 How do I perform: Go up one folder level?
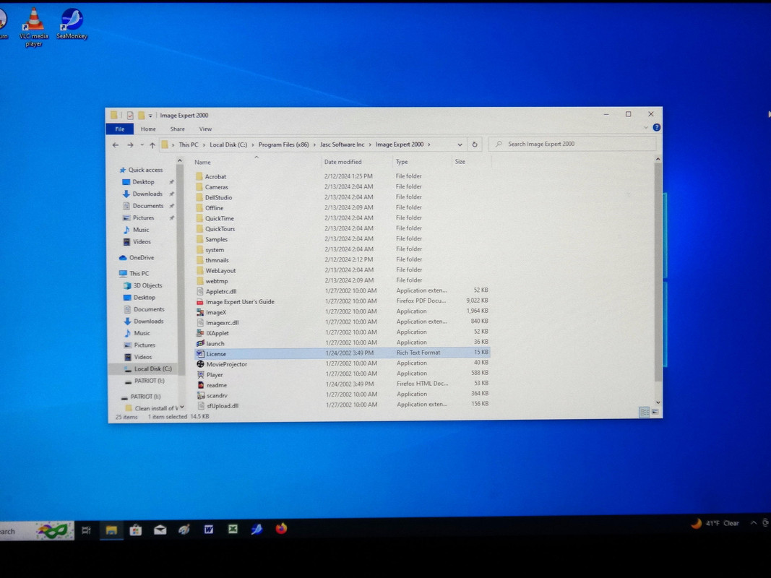coord(152,145)
